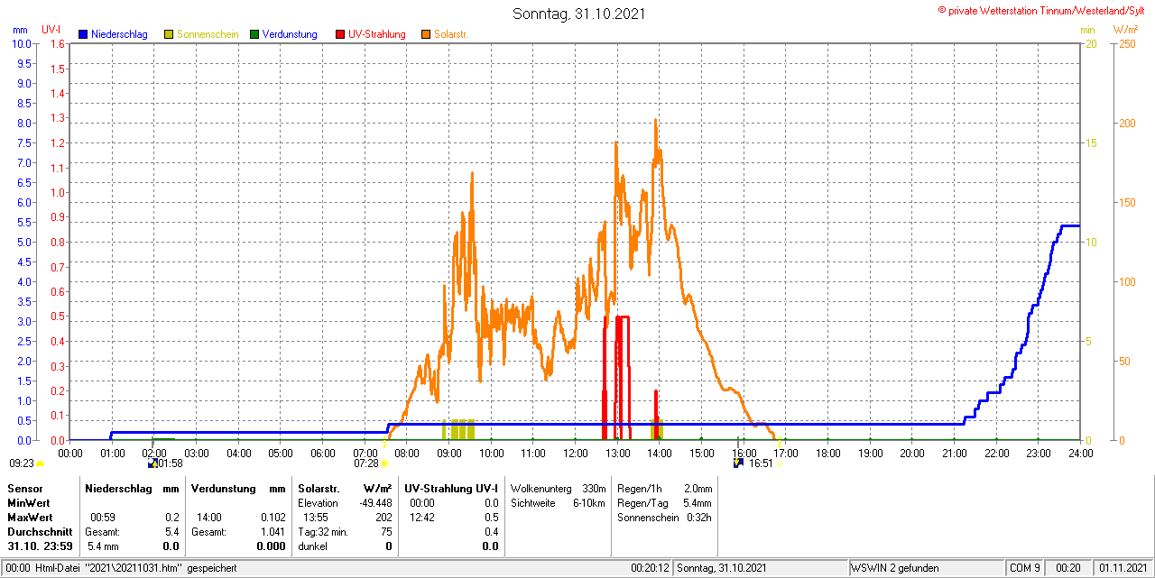Screen dimensions: 1155x578
Task: Click the Regen/Tag 5.4mm entry
Action: pyautogui.click(x=664, y=503)
